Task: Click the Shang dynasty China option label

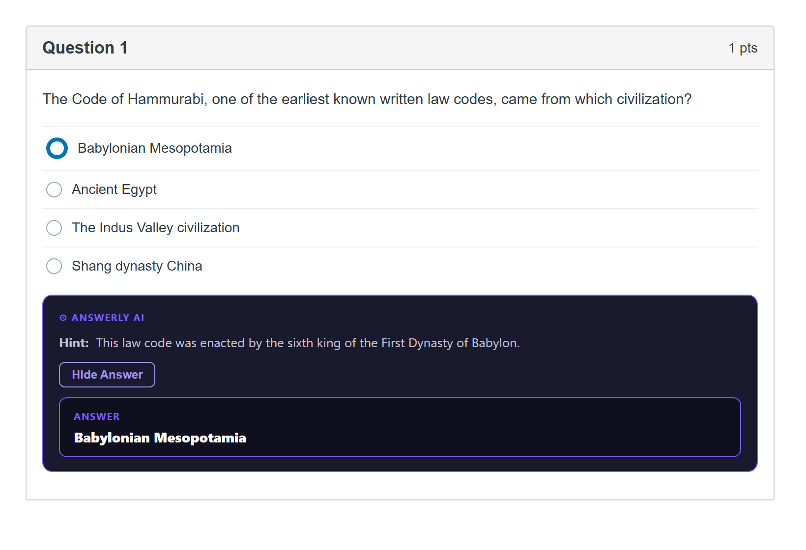Action: pos(137,266)
